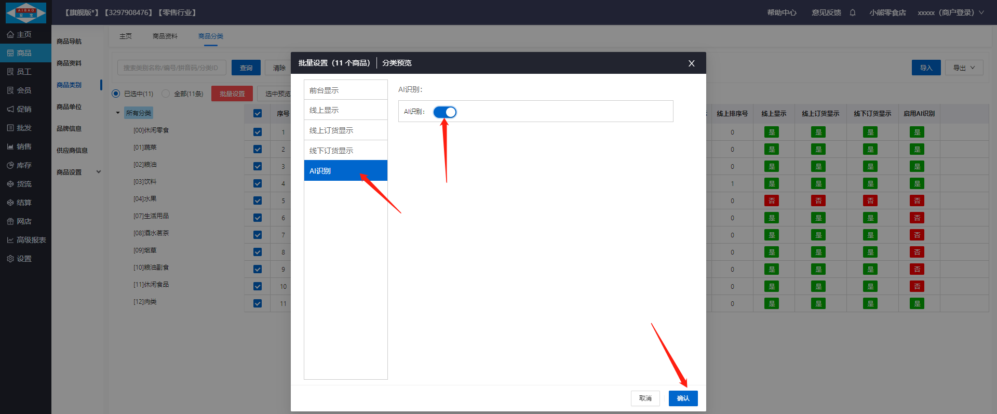Screen dimensions: 997x414
Task: Open 商品类别 in the submenu
Action: 69,85
